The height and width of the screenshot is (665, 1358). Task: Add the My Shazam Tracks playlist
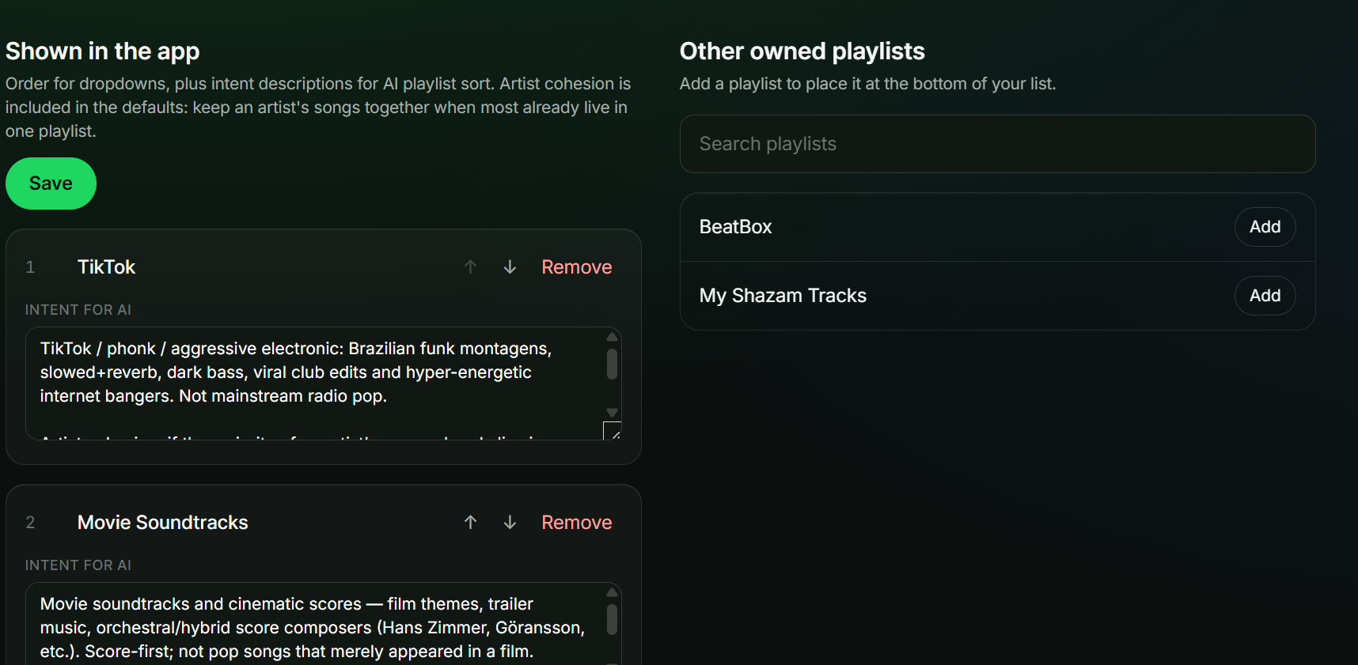click(1265, 296)
